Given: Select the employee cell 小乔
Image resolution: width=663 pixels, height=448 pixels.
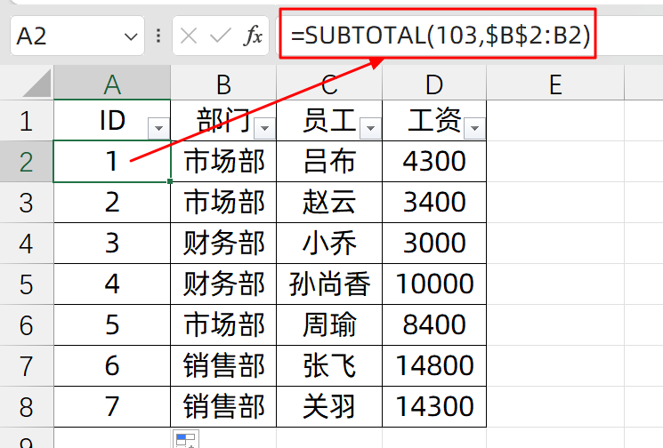Looking at the screenshot, I should (x=329, y=244).
